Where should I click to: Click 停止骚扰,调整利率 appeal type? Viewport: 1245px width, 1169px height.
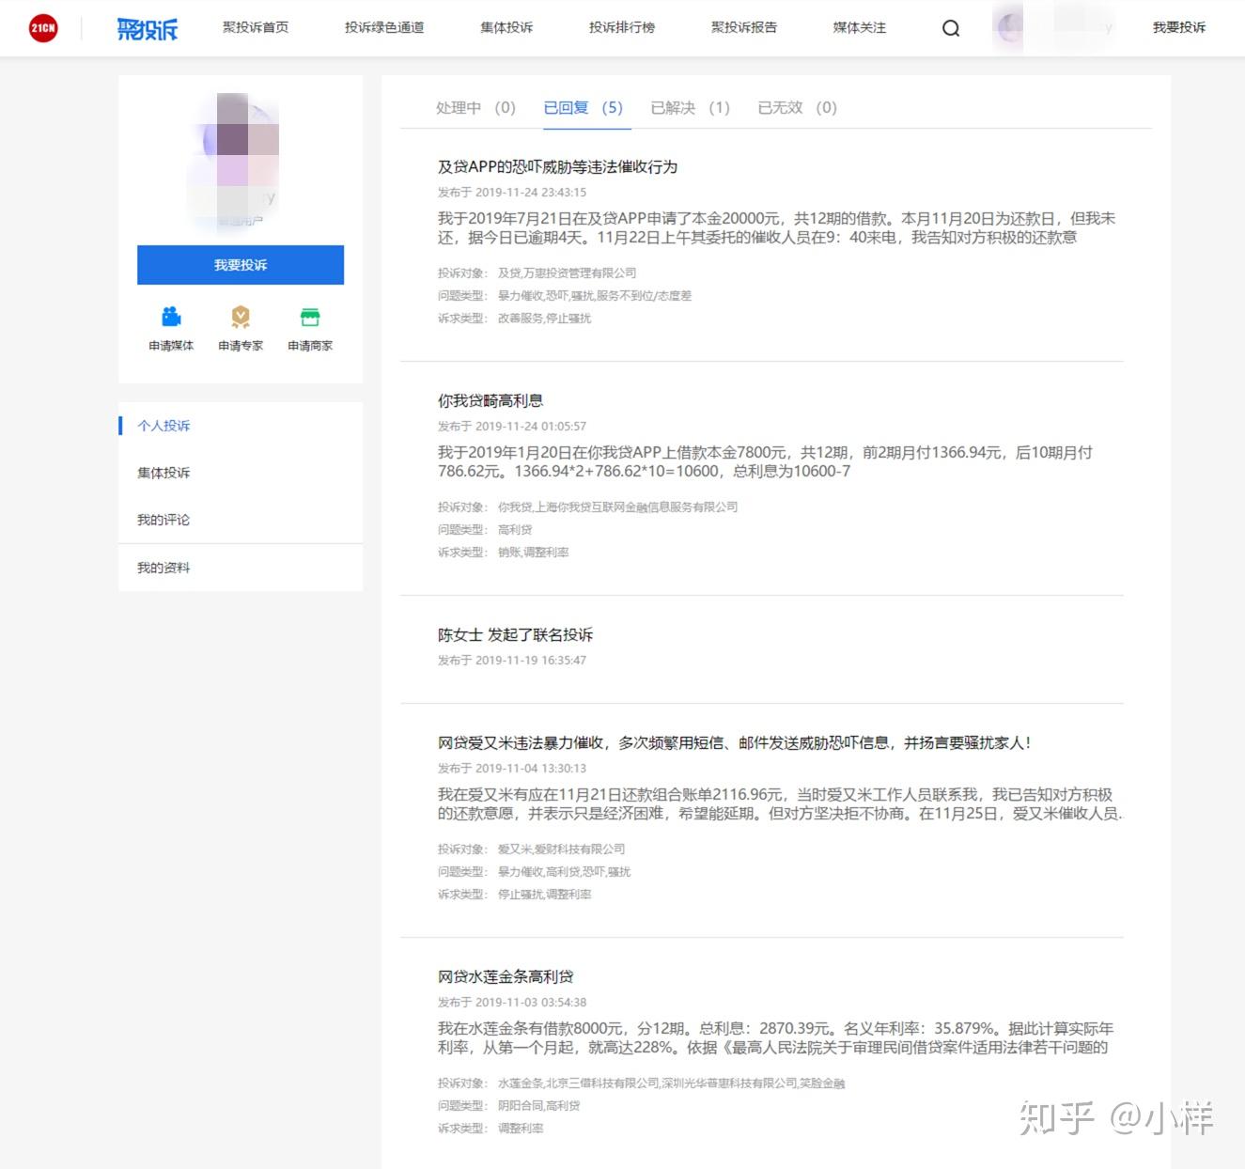coord(544,895)
